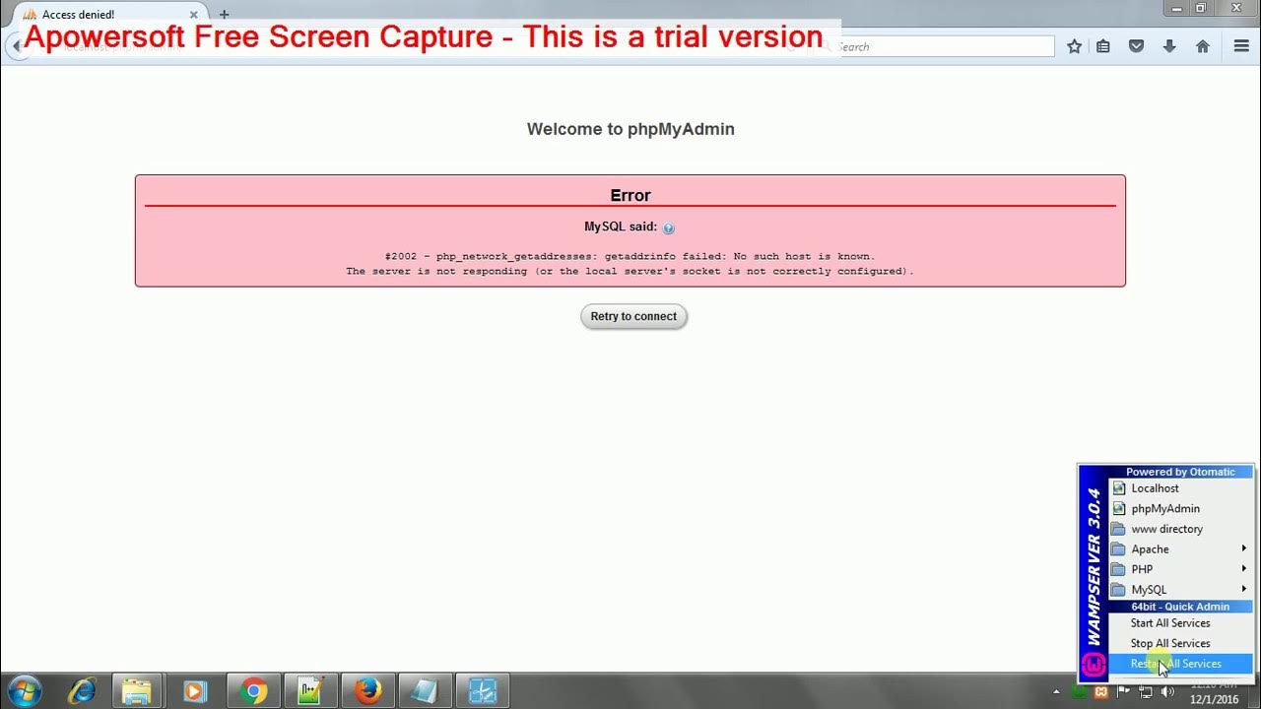Open Windows Explorer folder in taskbar
This screenshot has height=709, width=1261.
137,691
